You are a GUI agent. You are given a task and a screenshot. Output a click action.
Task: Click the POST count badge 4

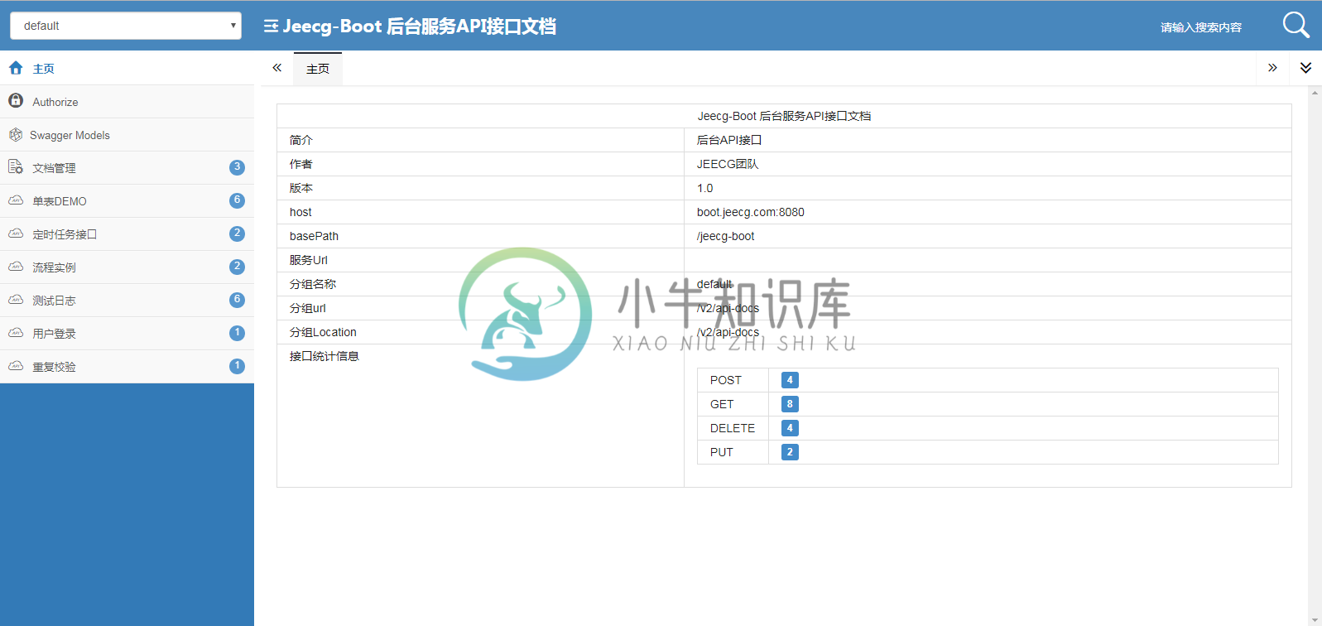point(790,380)
